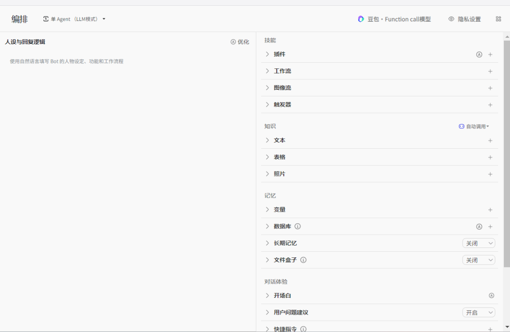Add a plugin with the 插件 plus icon
The width and height of the screenshot is (510, 332).
490,54
